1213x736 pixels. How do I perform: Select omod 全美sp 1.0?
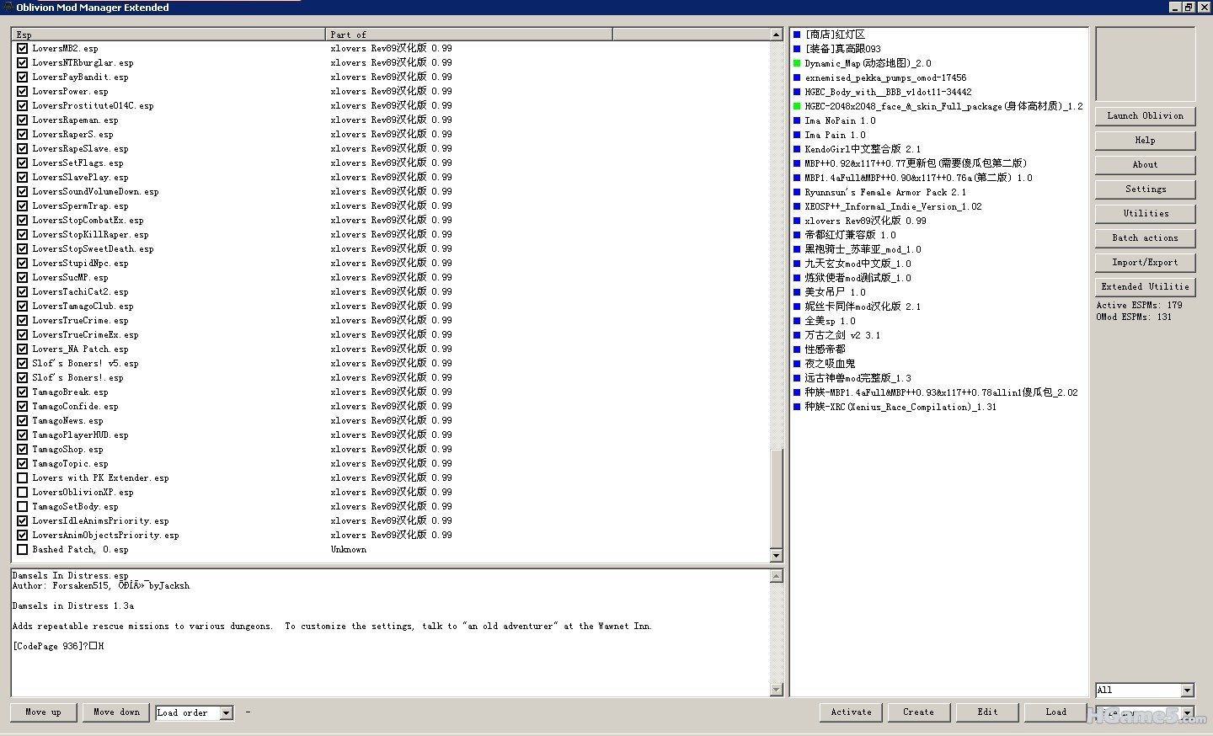point(830,321)
